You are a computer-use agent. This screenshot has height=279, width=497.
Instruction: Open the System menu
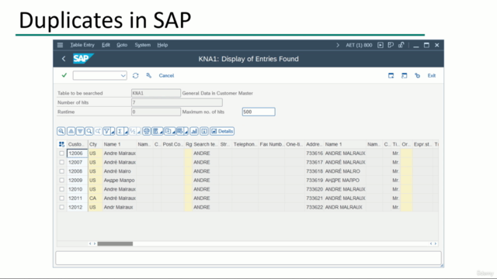(x=143, y=45)
